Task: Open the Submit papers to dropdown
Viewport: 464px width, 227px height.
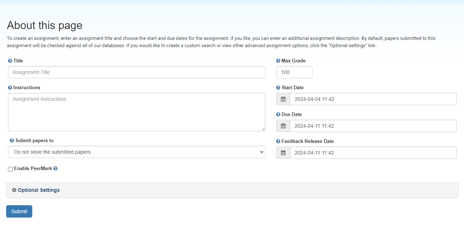Action: tap(136, 152)
